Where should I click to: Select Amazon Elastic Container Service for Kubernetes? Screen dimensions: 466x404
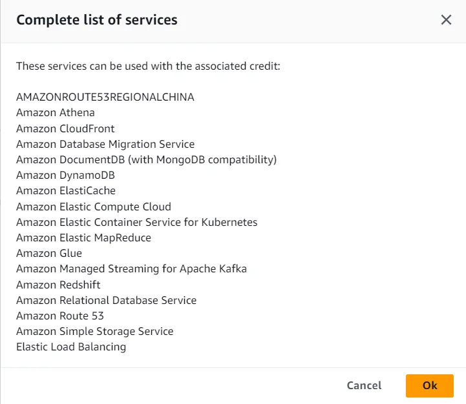[x=137, y=222]
